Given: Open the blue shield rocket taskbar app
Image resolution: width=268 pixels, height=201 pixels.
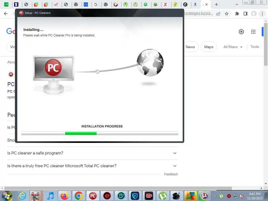Looking at the screenshot, I should coord(135,196).
